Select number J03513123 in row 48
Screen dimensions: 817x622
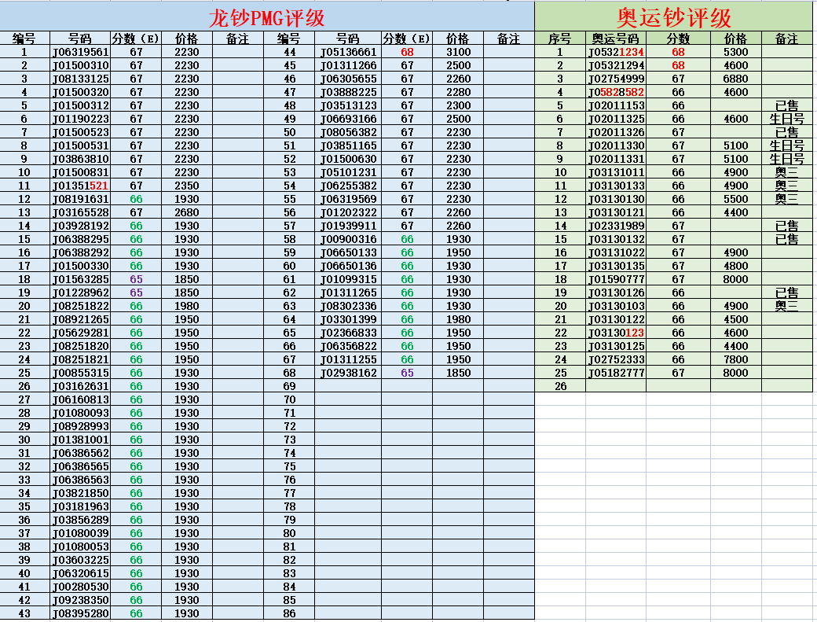348,105
